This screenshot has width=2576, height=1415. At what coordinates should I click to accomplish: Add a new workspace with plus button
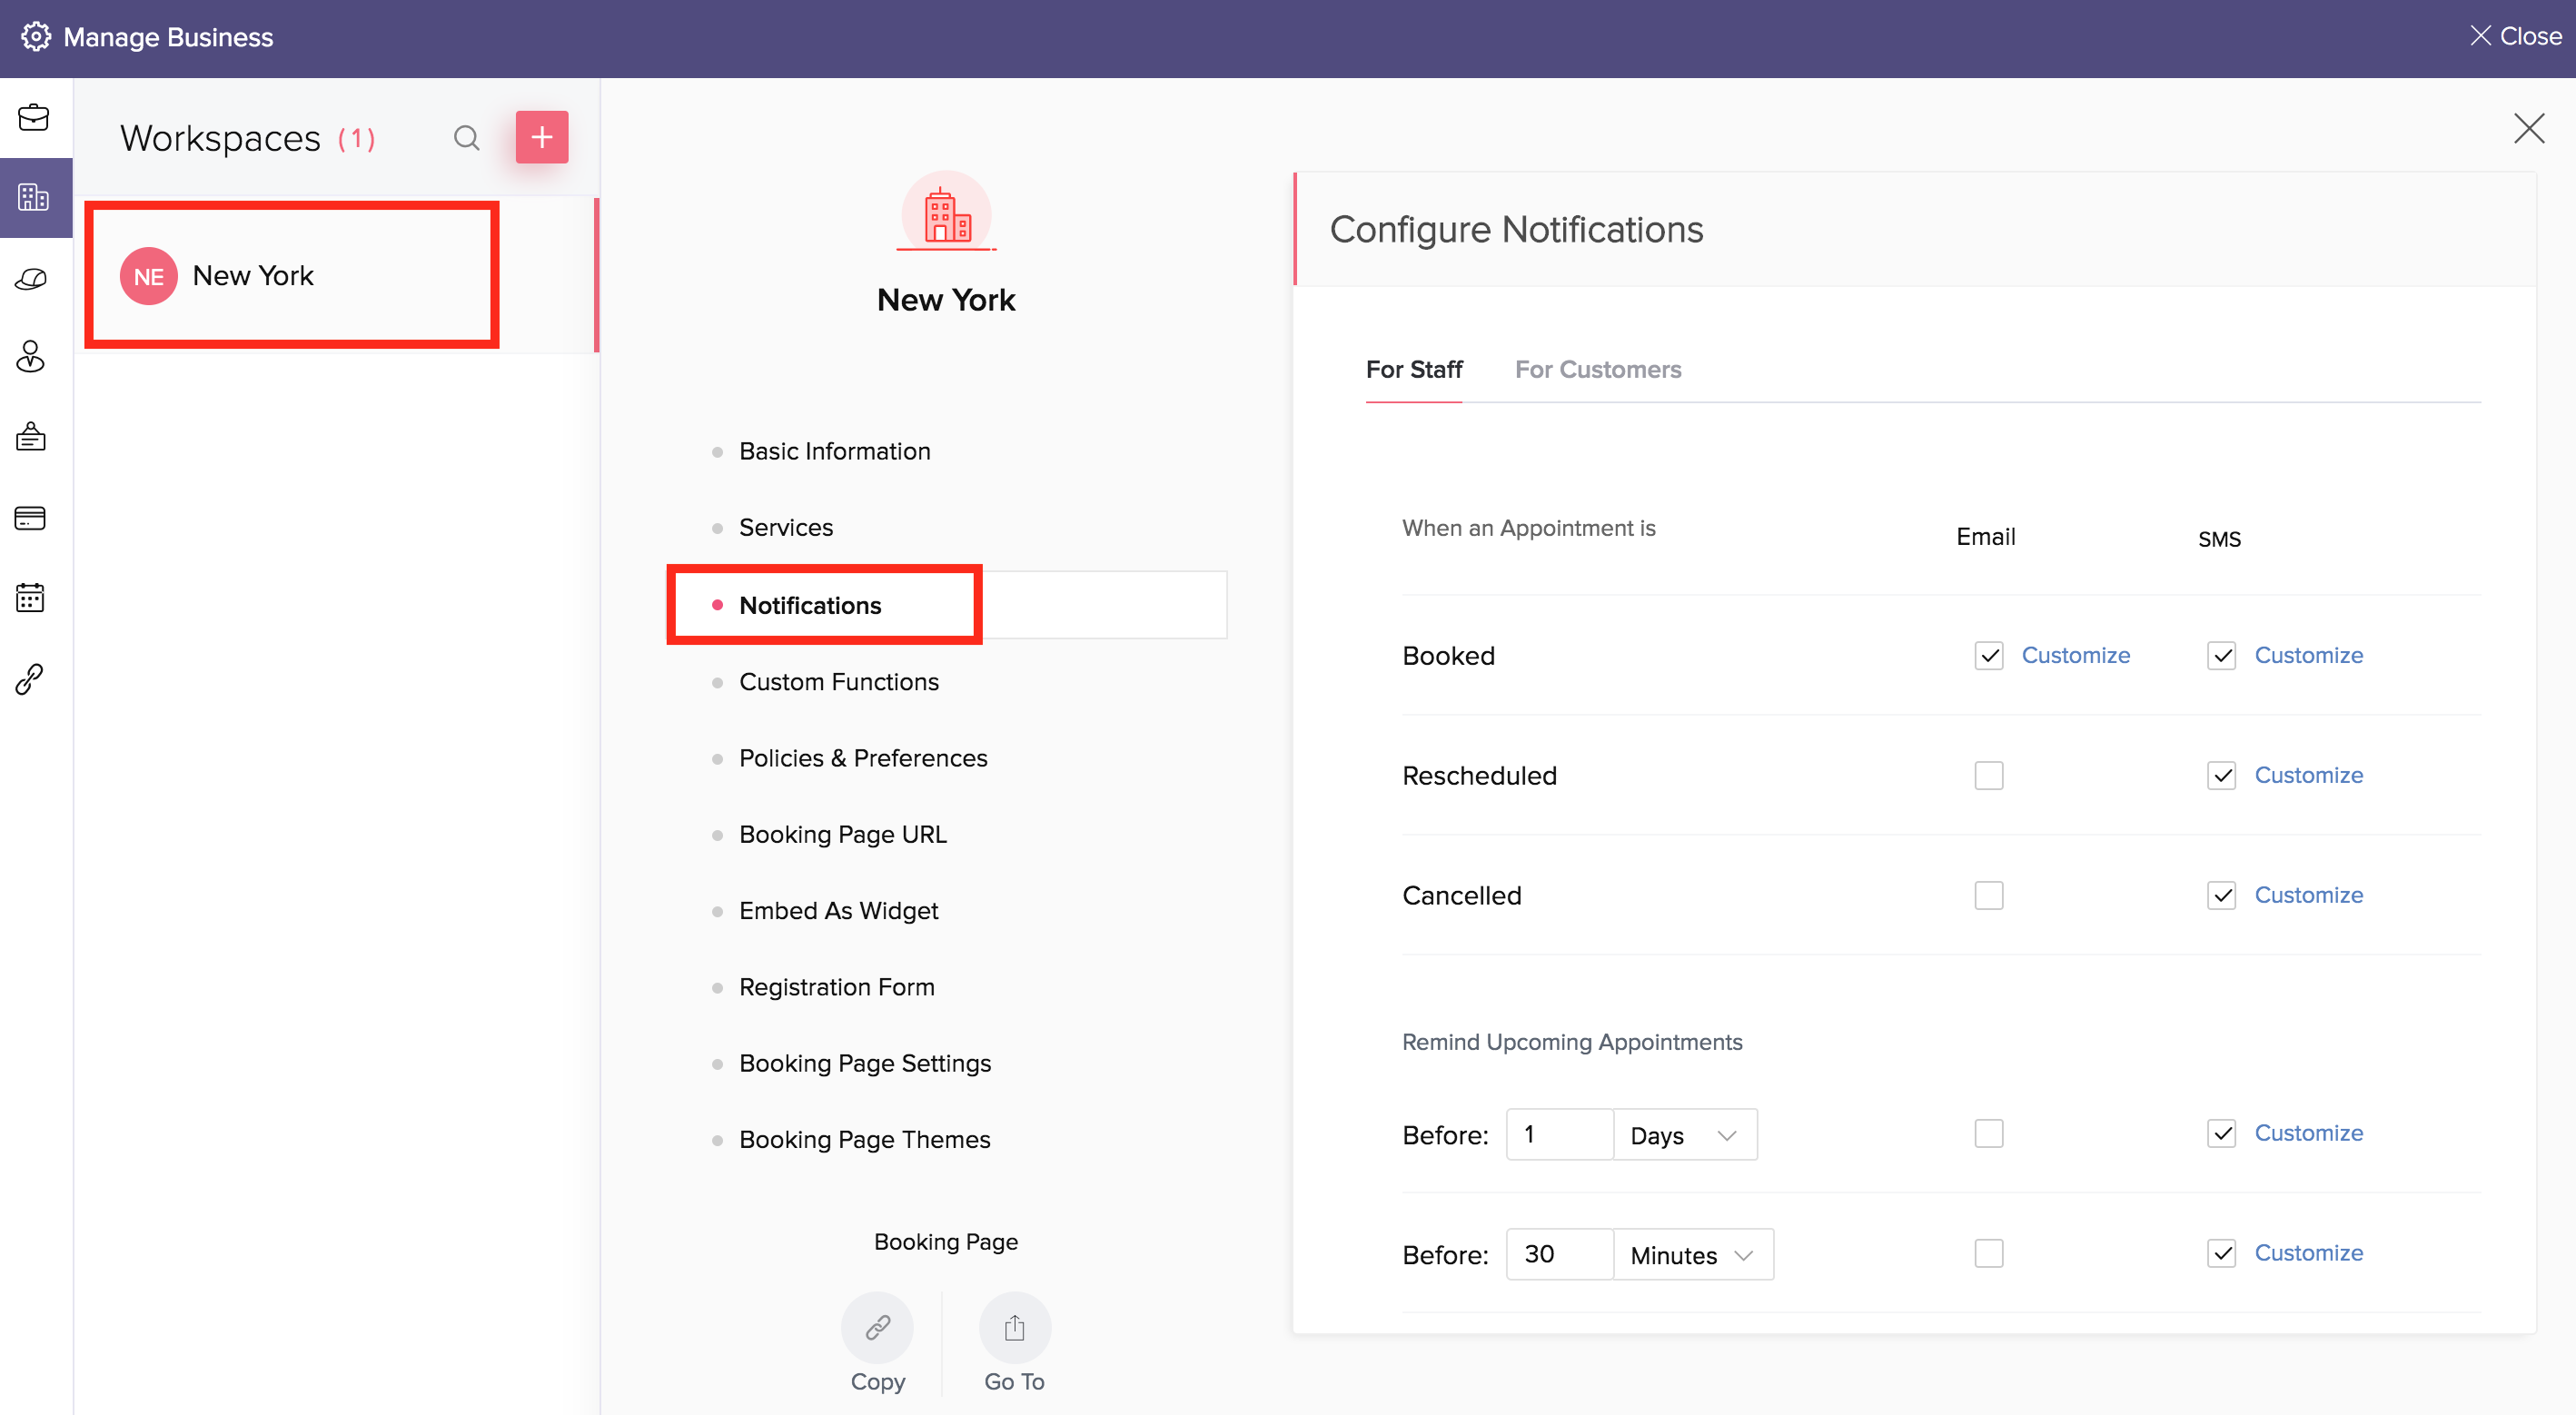pos(542,138)
